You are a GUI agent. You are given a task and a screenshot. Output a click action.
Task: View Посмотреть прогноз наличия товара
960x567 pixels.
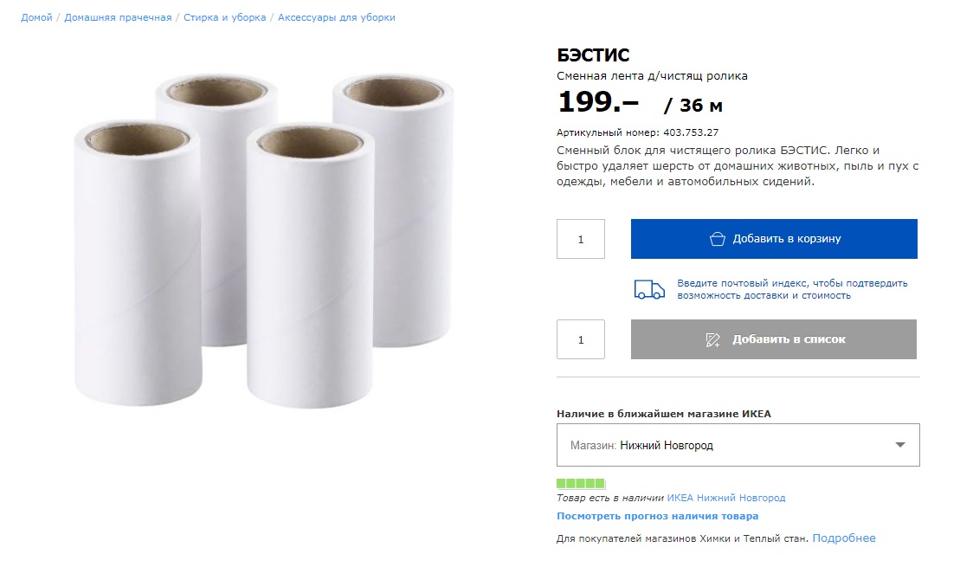tap(657, 516)
